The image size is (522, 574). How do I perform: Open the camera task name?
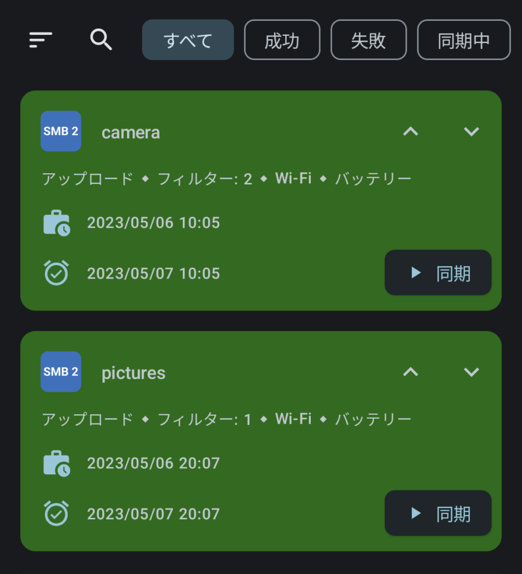(x=130, y=133)
